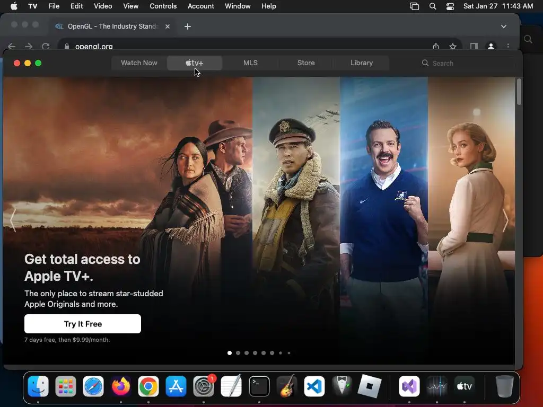Open the View menu
Viewport: 543px width, 407px height.
click(130, 6)
